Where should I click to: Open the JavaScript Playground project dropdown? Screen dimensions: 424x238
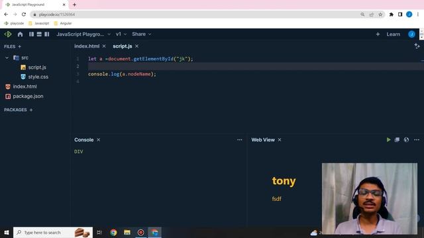(x=83, y=34)
